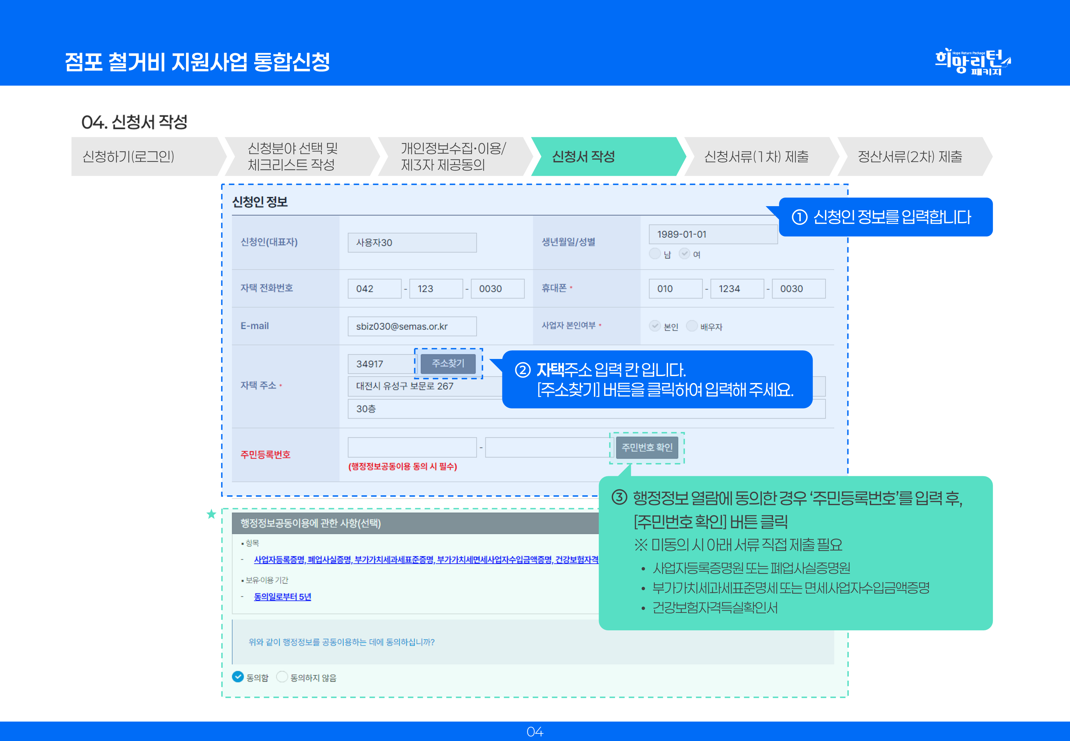Viewport: 1070px width, 741px height.
Task: Choose 배우자 radio option
Action: coord(692,326)
